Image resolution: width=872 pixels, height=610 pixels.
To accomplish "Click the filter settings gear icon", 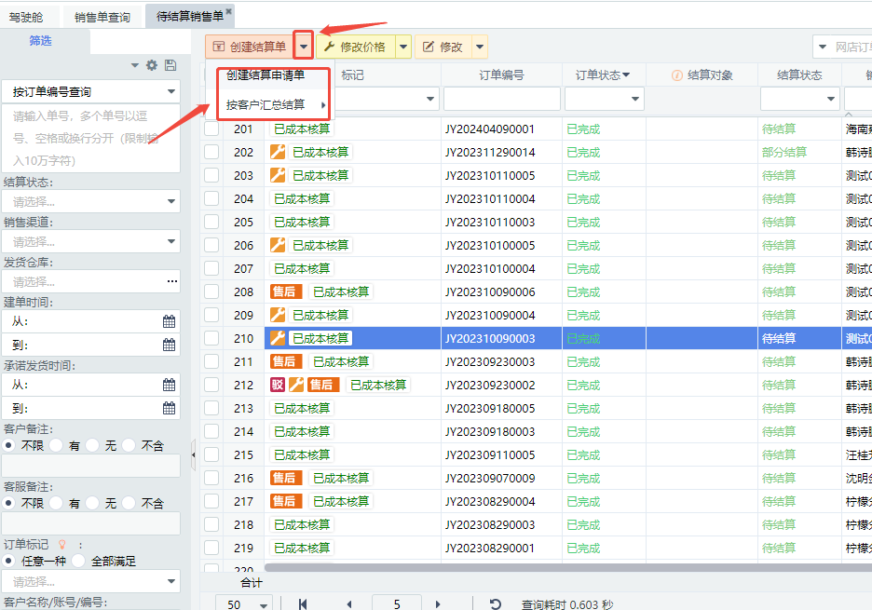I will 152,65.
